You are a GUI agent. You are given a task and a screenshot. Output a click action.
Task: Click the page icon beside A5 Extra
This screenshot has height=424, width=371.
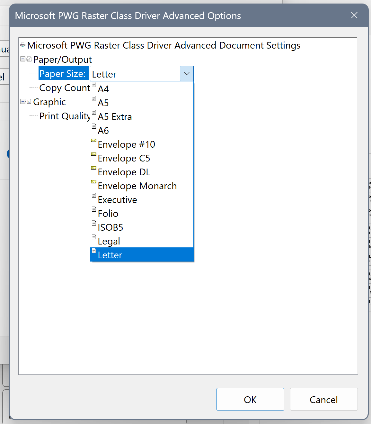(94, 113)
